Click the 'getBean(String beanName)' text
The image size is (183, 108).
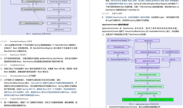(x=51, y=58)
